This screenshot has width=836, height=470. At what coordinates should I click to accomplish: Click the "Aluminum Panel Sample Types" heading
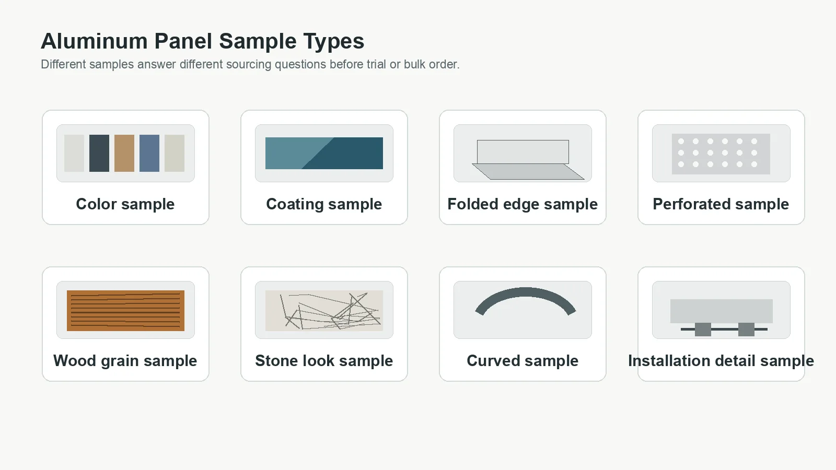tap(203, 41)
